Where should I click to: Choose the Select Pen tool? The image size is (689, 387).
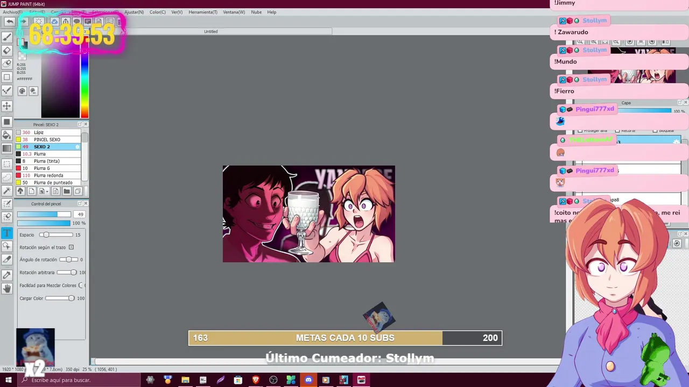[7, 204]
